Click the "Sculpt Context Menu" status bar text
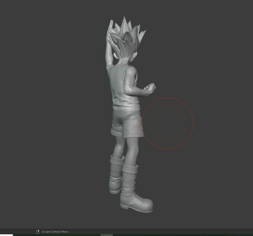This screenshot has width=253, height=236. (x=55, y=232)
